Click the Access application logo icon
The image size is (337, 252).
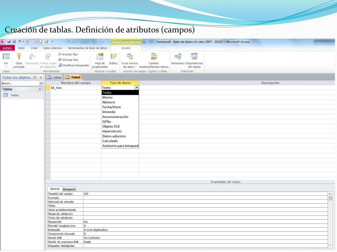(2, 42)
